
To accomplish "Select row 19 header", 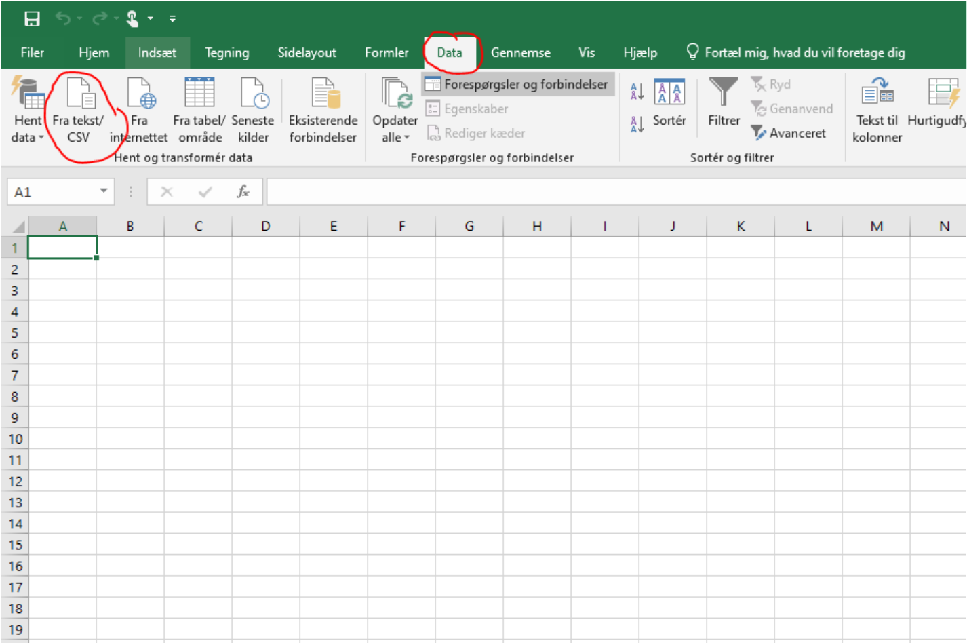I will click(14, 629).
